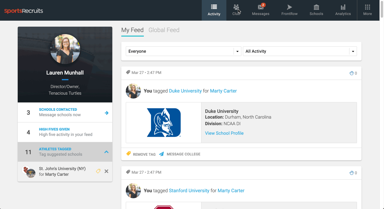Image resolution: width=384 pixels, height=209 pixels.
Task: Open the All Activity filter dropdown
Action: 300,51
